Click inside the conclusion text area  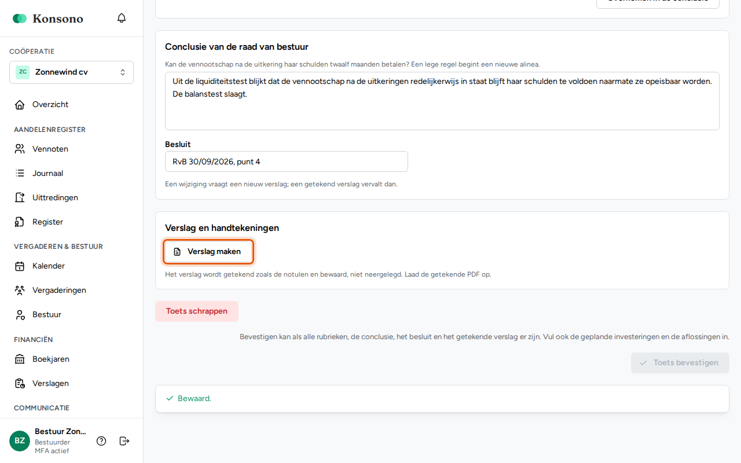[x=442, y=101]
